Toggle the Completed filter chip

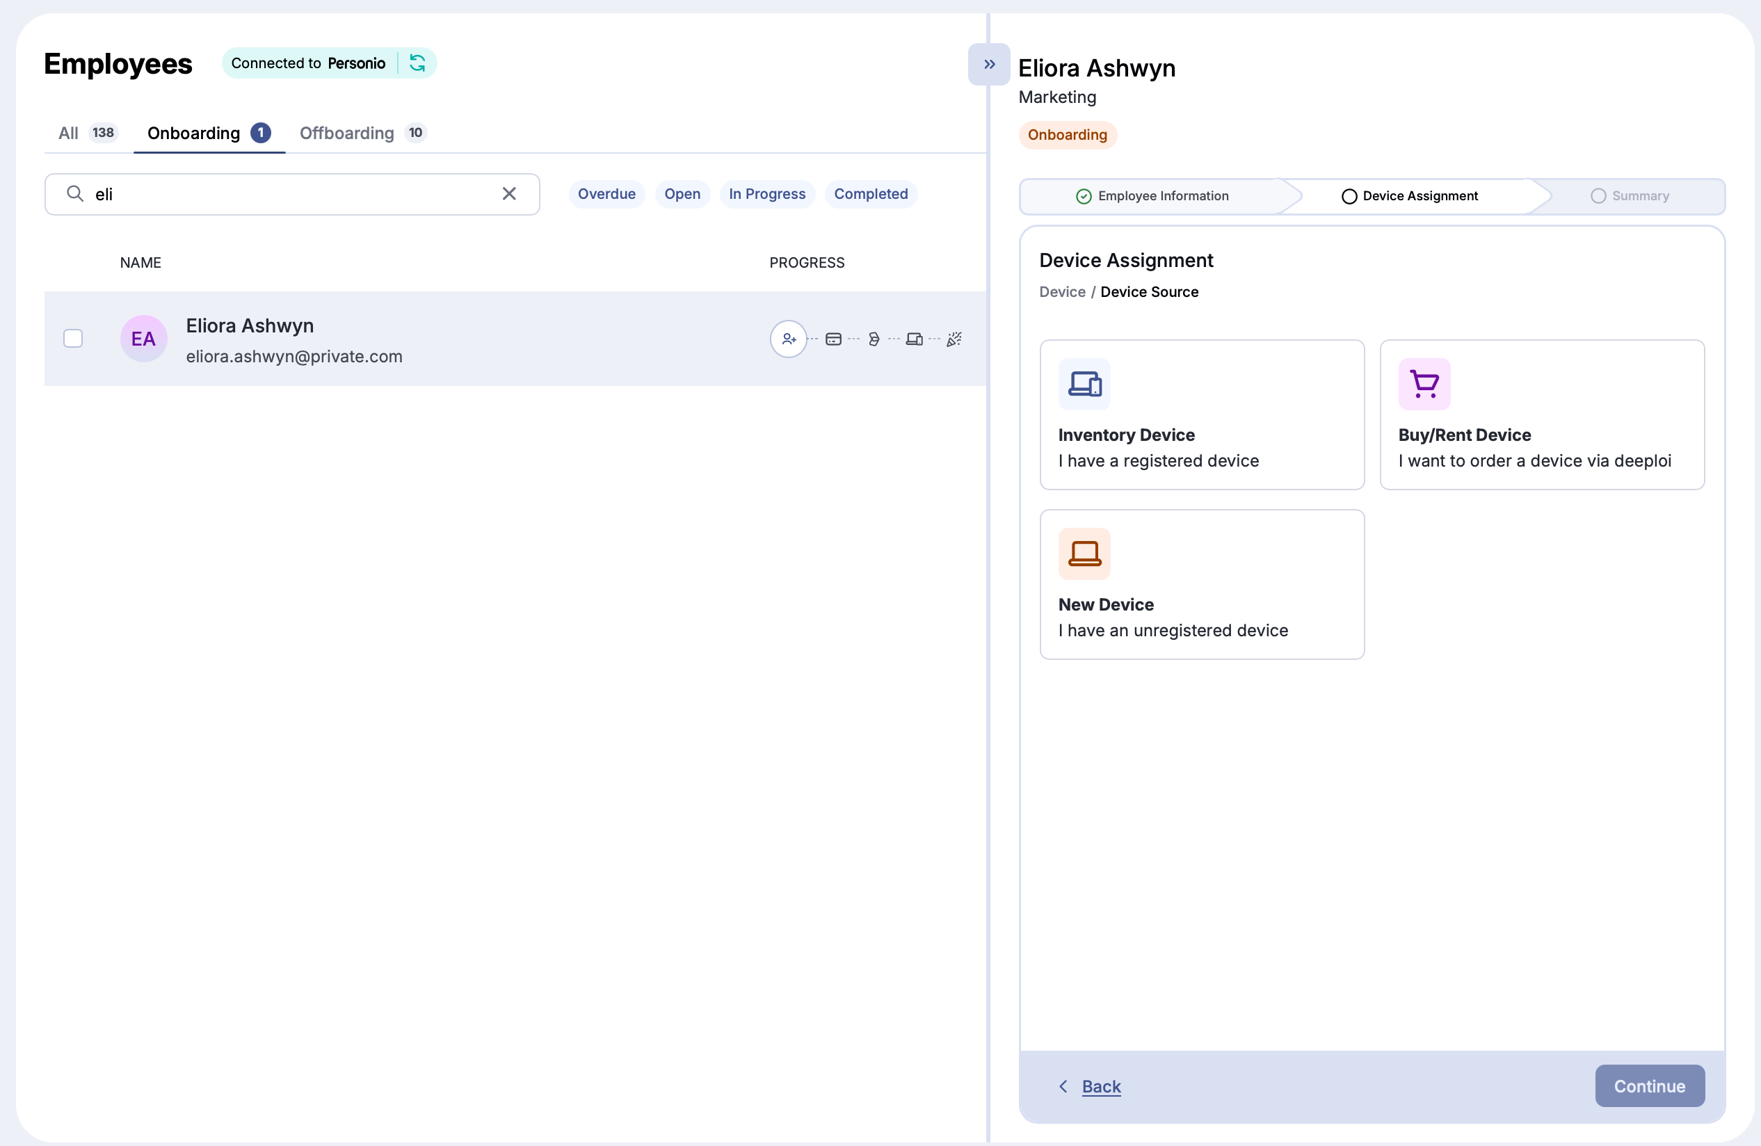tap(870, 194)
